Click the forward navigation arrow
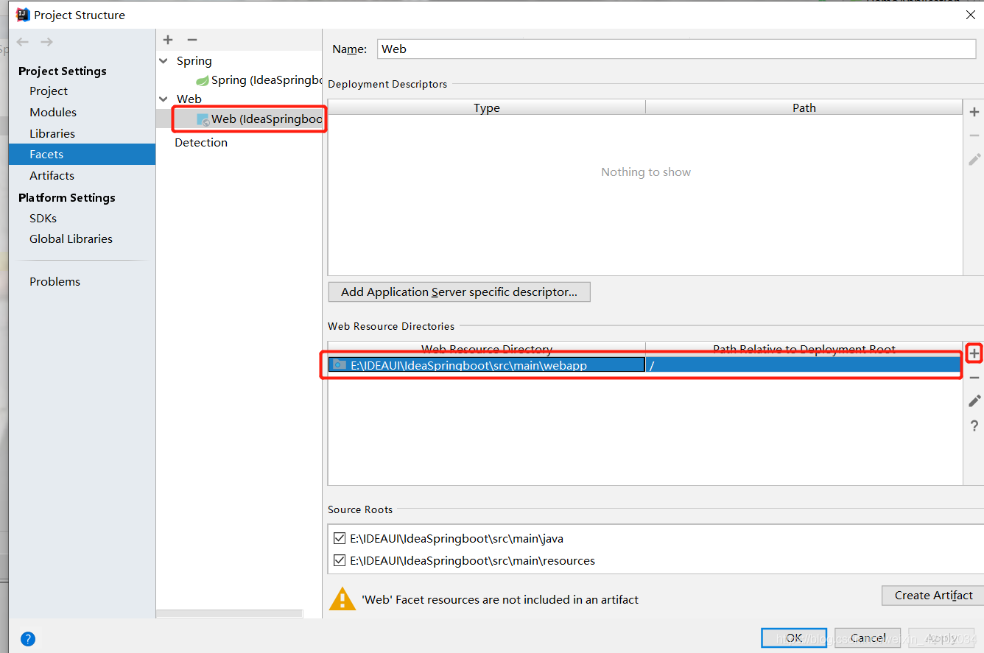This screenshot has height=653, width=984. (x=46, y=42)
